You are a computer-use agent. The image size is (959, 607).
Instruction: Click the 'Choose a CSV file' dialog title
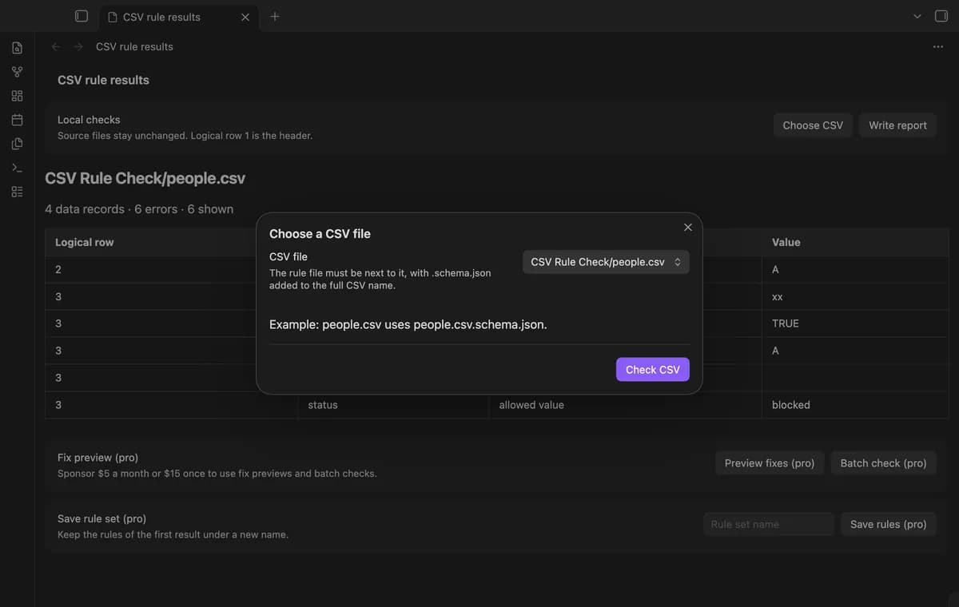(320, 234)
